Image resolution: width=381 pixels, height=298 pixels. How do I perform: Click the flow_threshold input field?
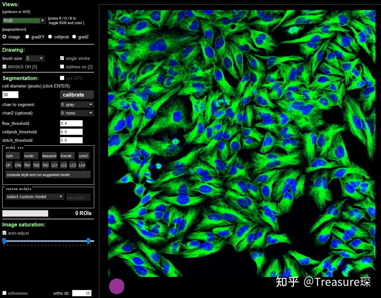71,123
